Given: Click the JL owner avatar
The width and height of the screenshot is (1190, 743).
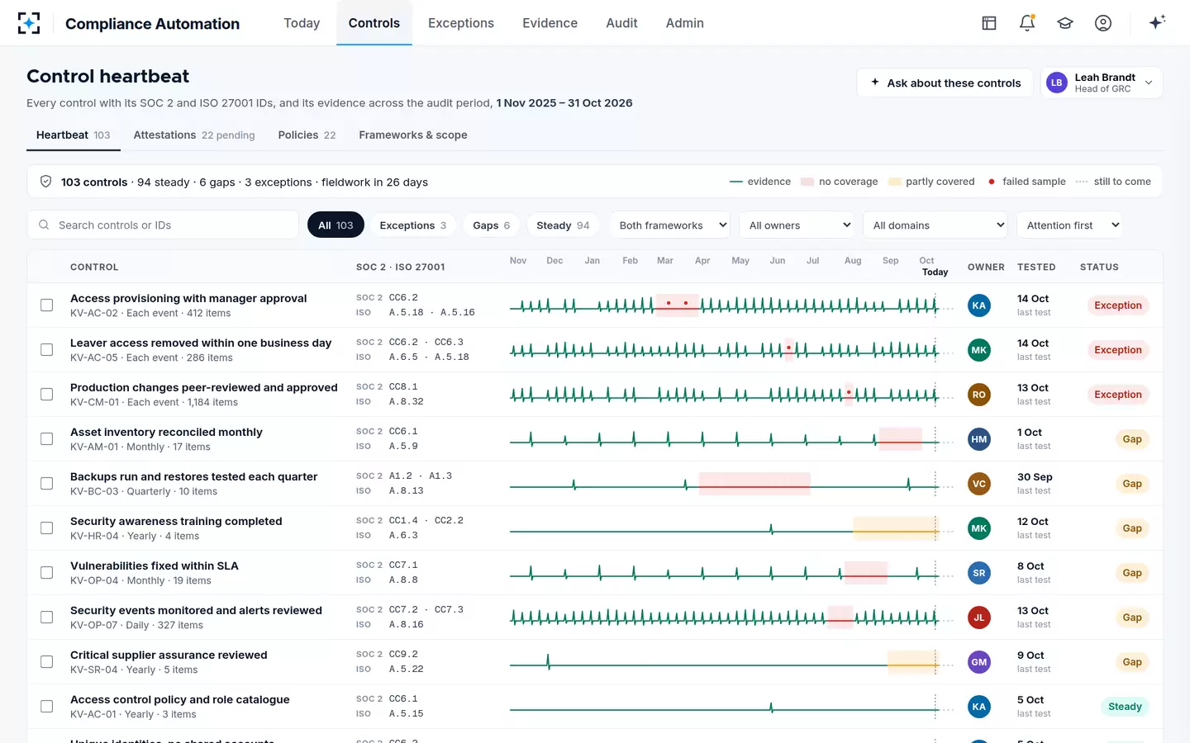Looking at the screenshot, I should click(979, 618).
